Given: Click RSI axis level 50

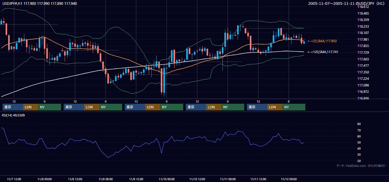Looking at the screenshot, I should (359, 142).
